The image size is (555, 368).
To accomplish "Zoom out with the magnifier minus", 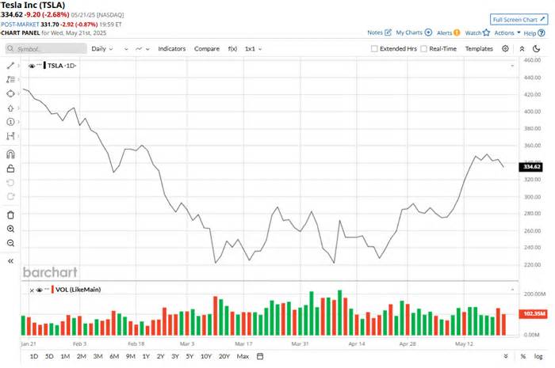I will 10,243.
